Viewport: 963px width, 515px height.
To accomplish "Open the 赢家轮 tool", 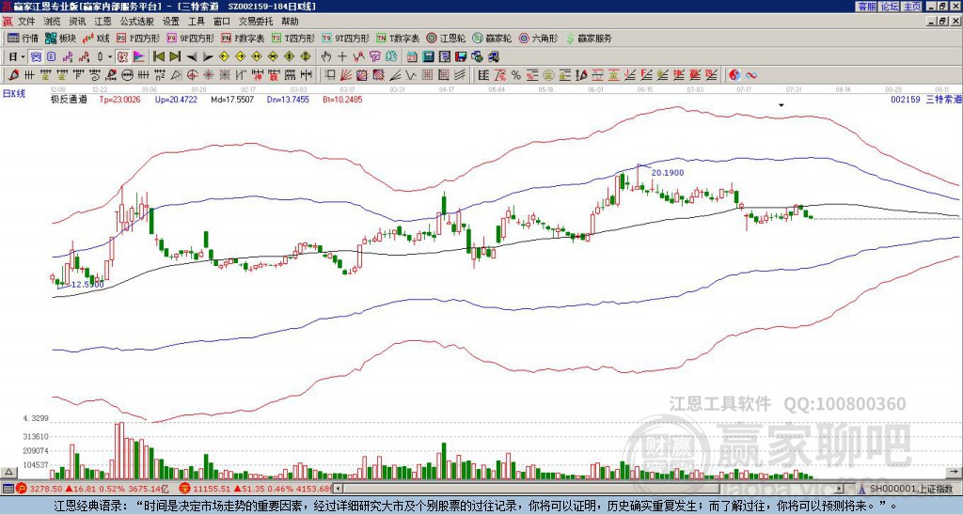I will (x=492, y=38).
